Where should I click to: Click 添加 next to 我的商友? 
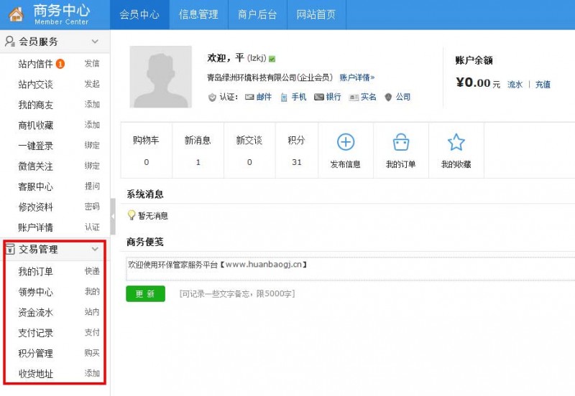coord(92,105)
